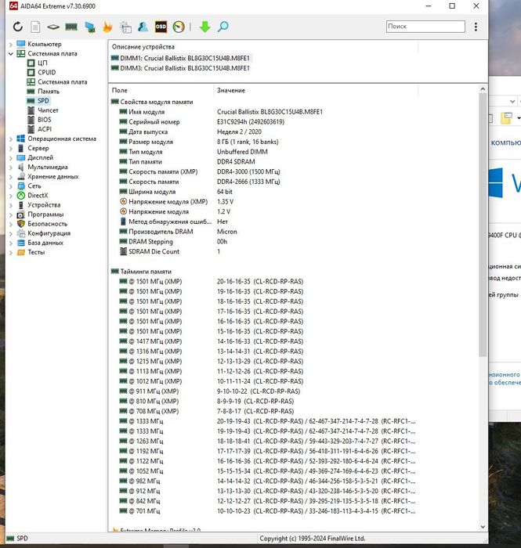Click the details pane scrollbar thumb
The height and width of the screenshot is (548, 521).
coord(483,225)
